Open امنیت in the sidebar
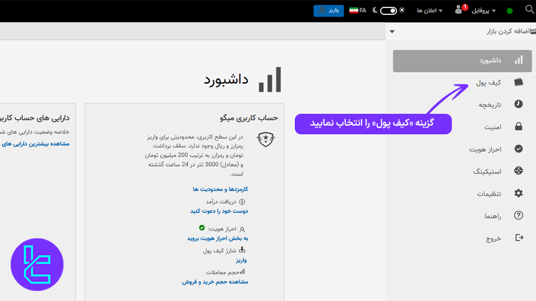 (x=492, y=127)
